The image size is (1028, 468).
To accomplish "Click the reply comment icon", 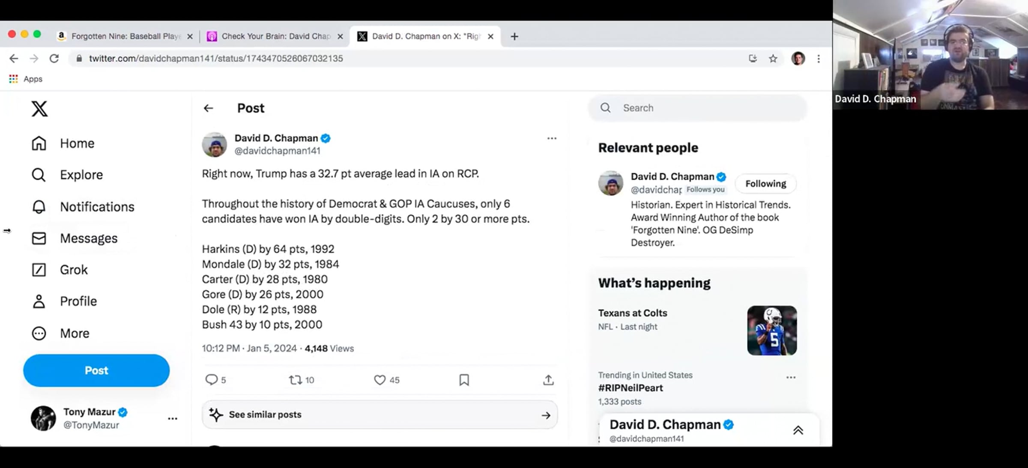I will point(212,380).
